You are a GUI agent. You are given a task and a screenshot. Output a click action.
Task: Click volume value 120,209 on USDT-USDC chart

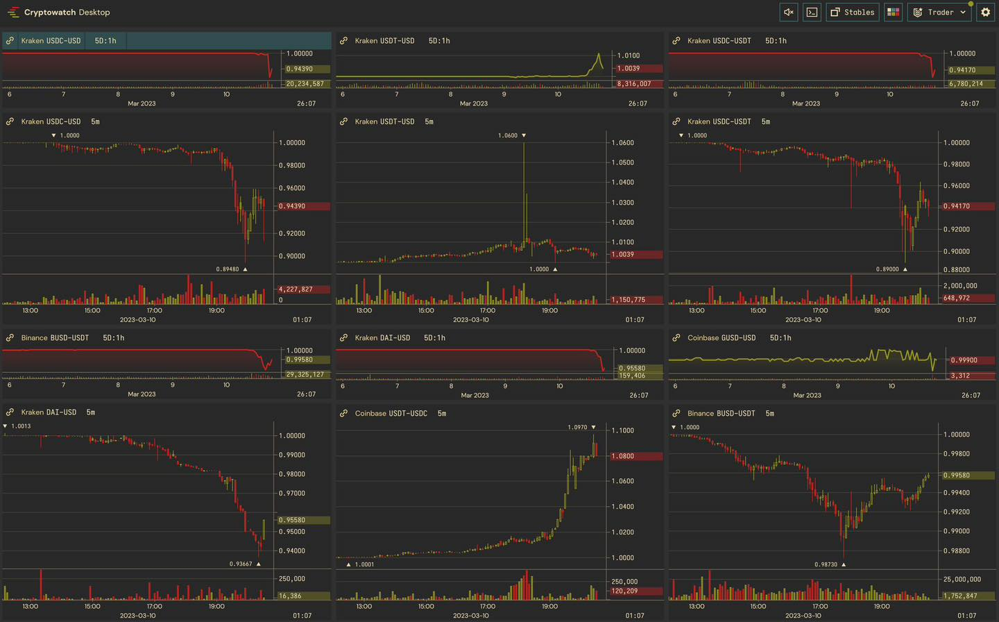click(x=635, y=591)
